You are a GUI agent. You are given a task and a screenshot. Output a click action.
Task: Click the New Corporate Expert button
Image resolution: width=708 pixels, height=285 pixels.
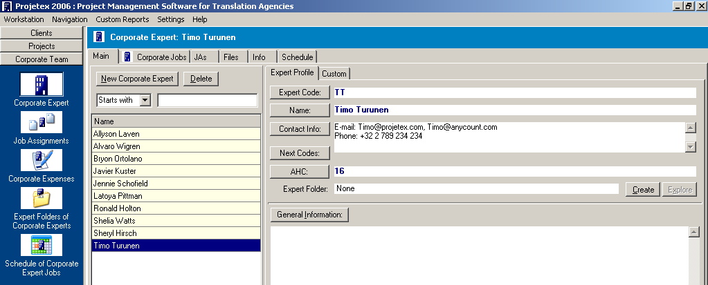click(137, 79)
